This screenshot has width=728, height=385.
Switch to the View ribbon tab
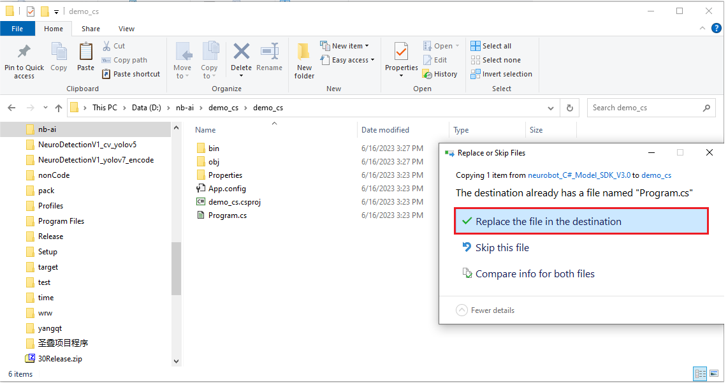[126, 29]
